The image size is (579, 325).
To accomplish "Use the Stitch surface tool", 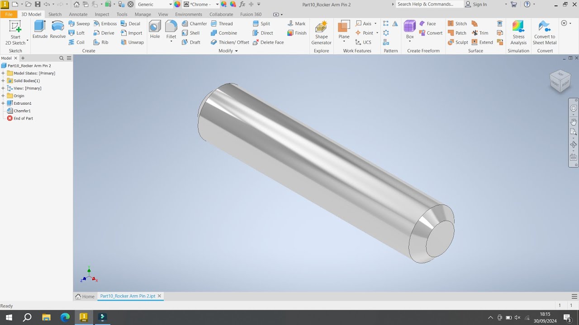I will (x=457, y=23).
